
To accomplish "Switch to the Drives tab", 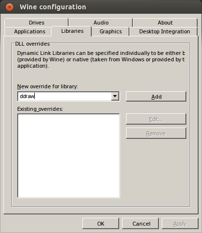I will (36, 23).
